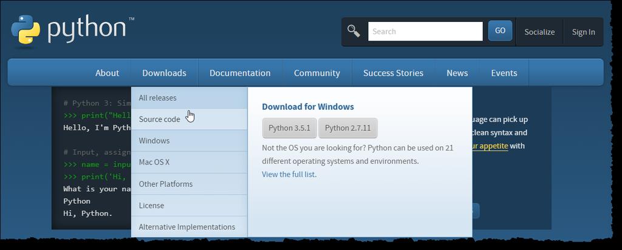Focus the Search input field
The height and width of the screenshot is (250, 622).
pyautogui.click(x=425, y=32)
